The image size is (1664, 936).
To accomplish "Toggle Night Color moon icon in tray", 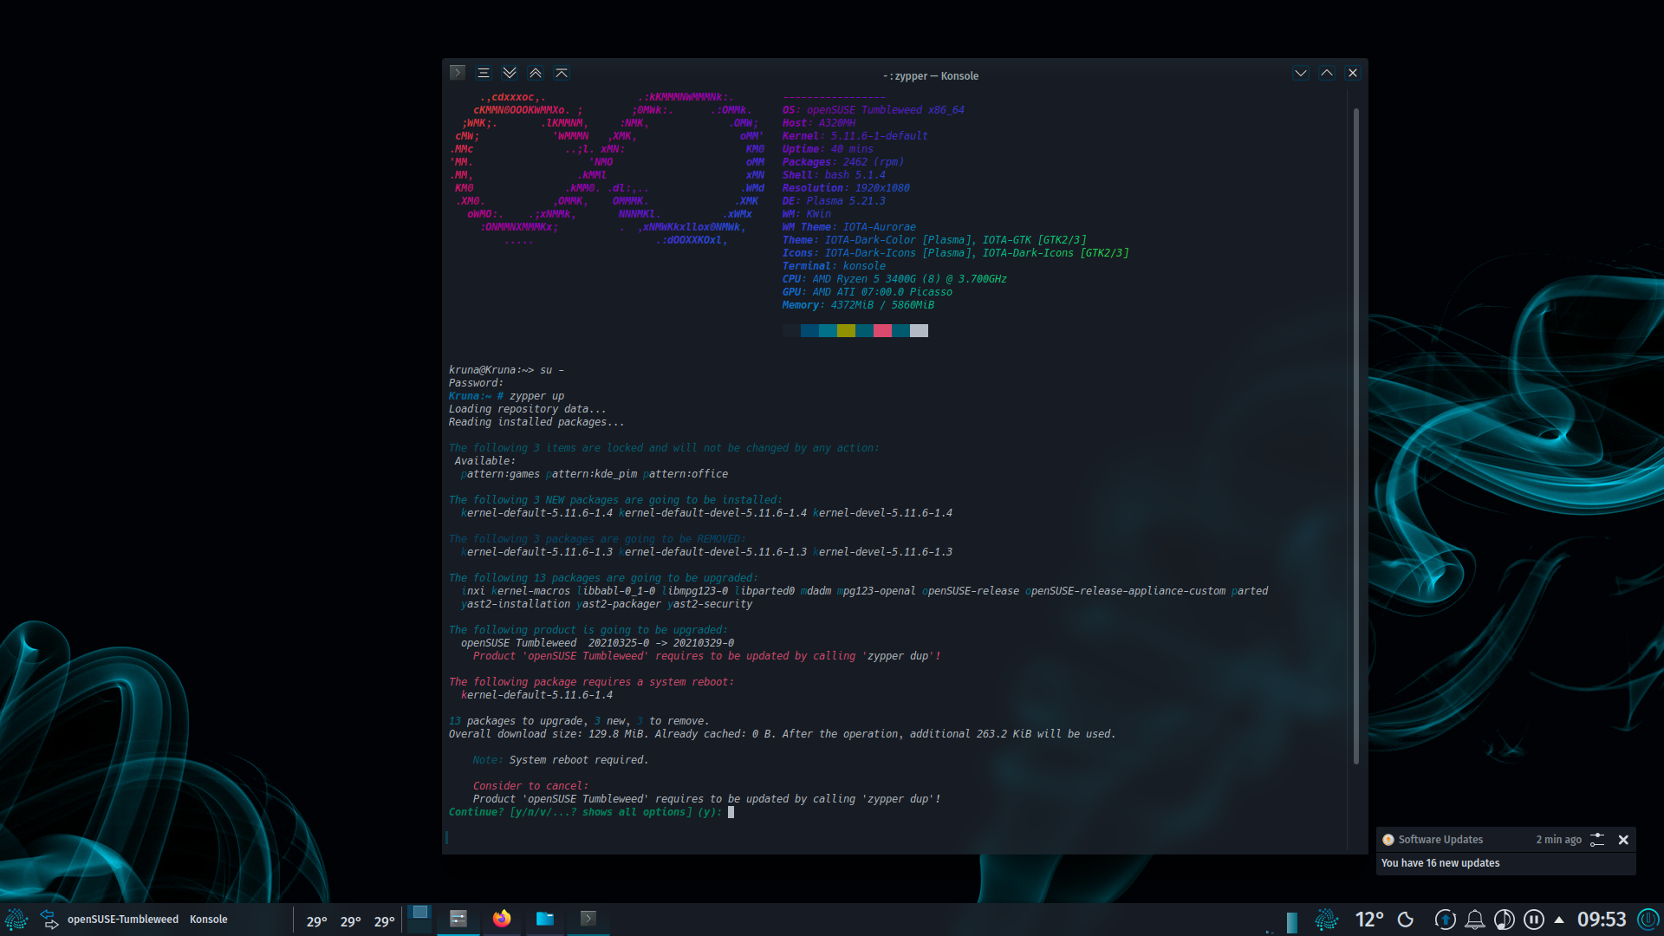I will pos(1406,920).
